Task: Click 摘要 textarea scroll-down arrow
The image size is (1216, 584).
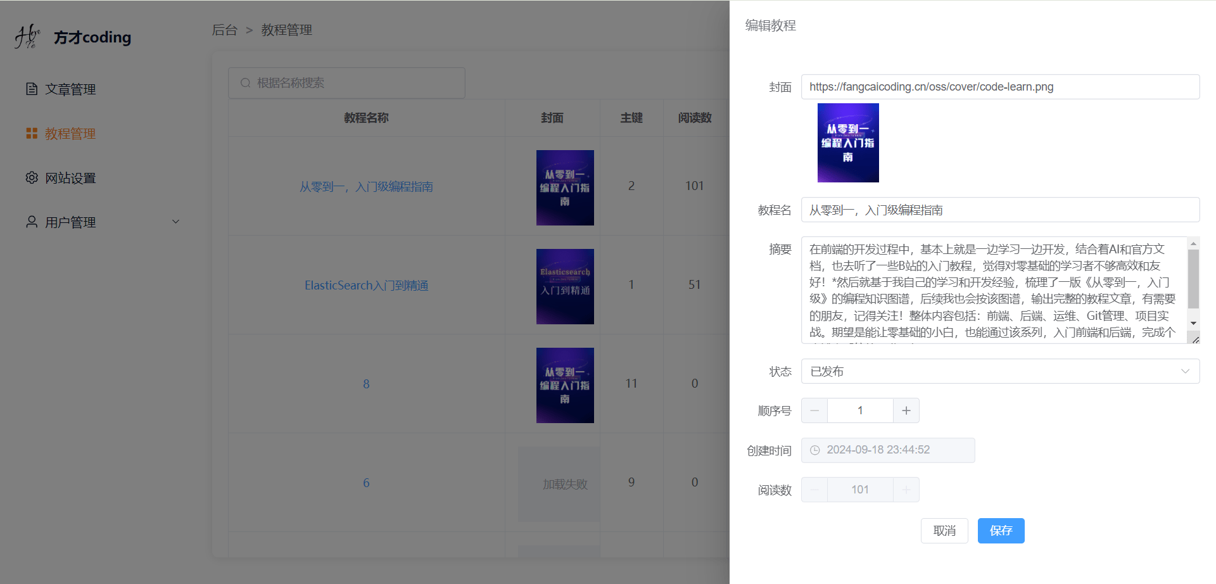Action: coord(1193,323)
